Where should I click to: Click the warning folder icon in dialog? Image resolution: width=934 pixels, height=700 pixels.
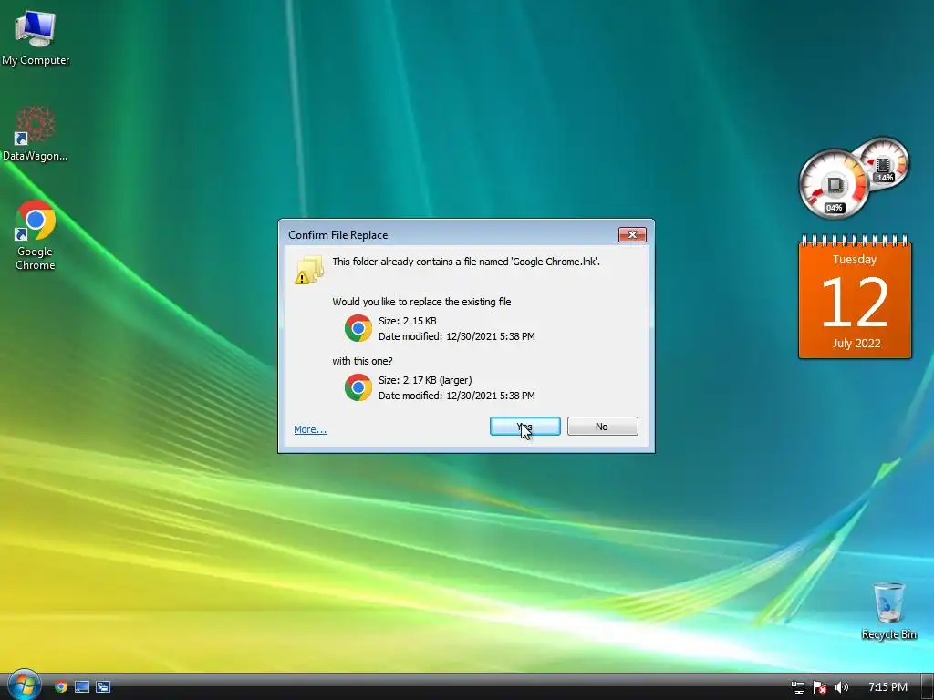[309, 270]
